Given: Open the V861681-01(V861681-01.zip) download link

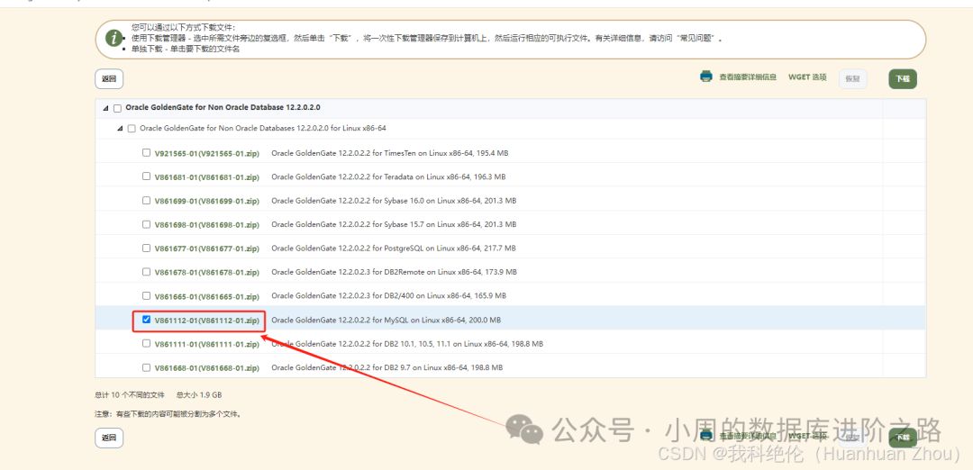Looking at the screenshot, I should 206,176.
